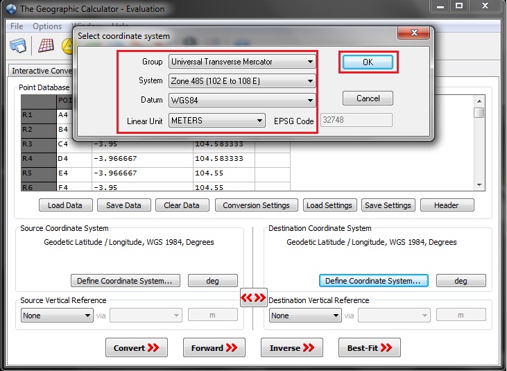Confirm the coordinate system with OK
This screenshot has height=371, width=507.
368,62
